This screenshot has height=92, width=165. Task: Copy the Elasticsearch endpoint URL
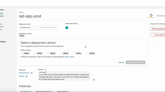tap(31, 73)
